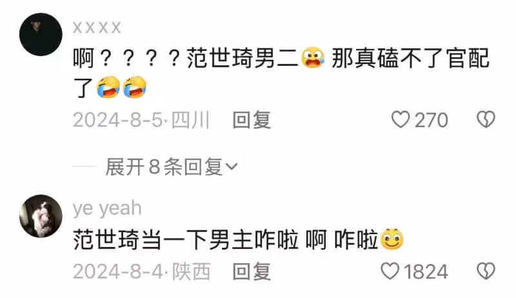Like the XXXX comment with heart icon
The width and height of the screenshot is (516, 298).
400,119
